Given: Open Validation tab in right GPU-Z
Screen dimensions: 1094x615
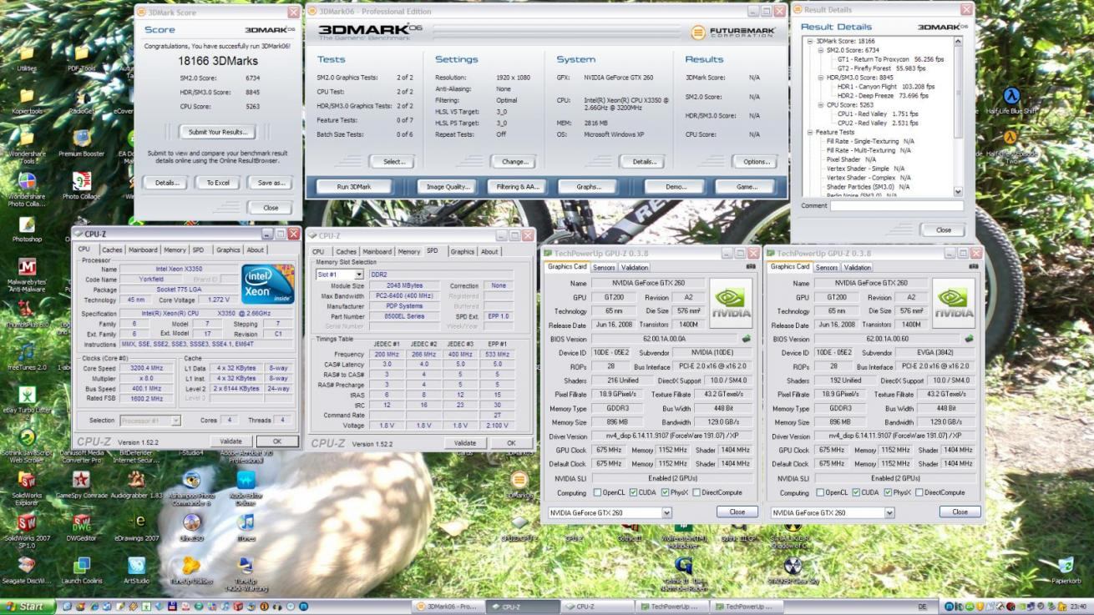Looking at the screenshot, I should click(x=857, y=268).
